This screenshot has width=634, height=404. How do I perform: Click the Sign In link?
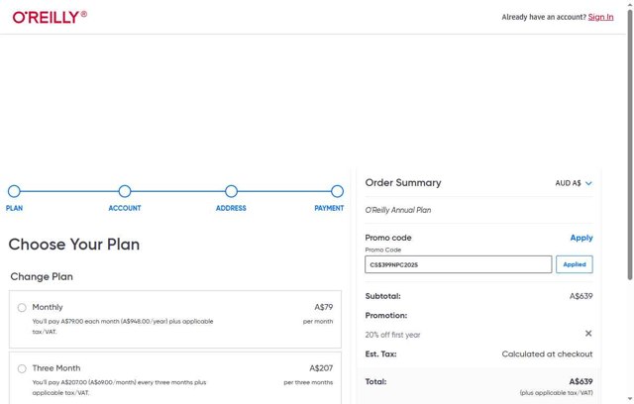[x=600, y=17]
